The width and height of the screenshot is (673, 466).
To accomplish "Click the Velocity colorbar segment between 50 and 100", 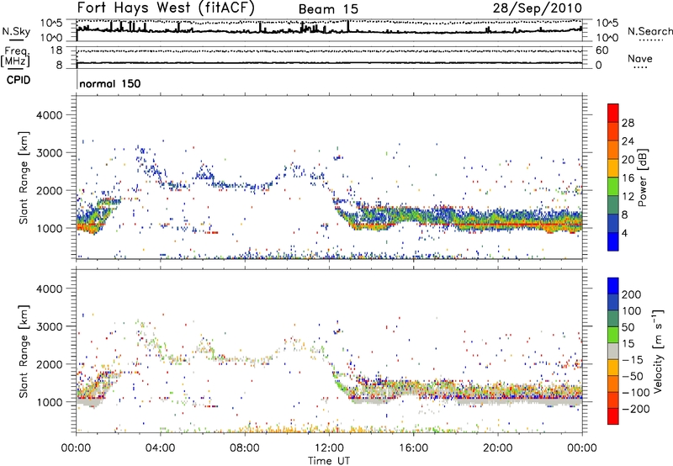I will click(613, 319).
